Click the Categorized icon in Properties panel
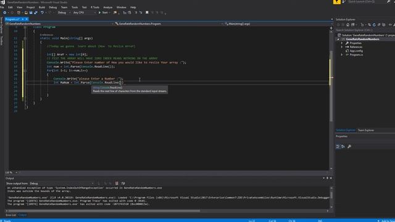395x222 pixels. [338, 147]
